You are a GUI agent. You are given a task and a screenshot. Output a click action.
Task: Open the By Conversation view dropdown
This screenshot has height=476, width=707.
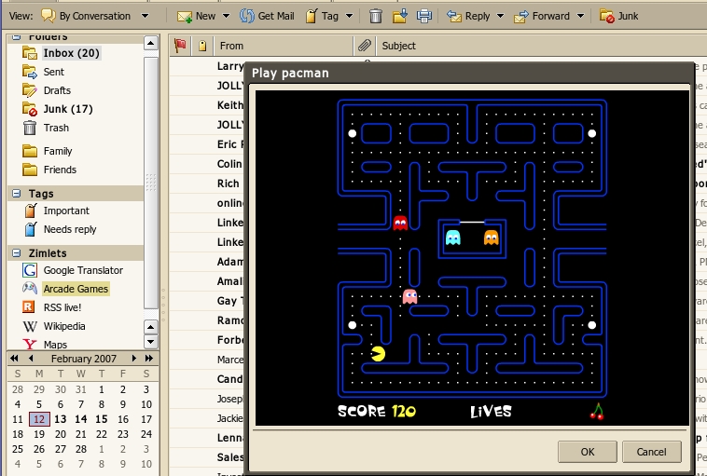(144, 16)
